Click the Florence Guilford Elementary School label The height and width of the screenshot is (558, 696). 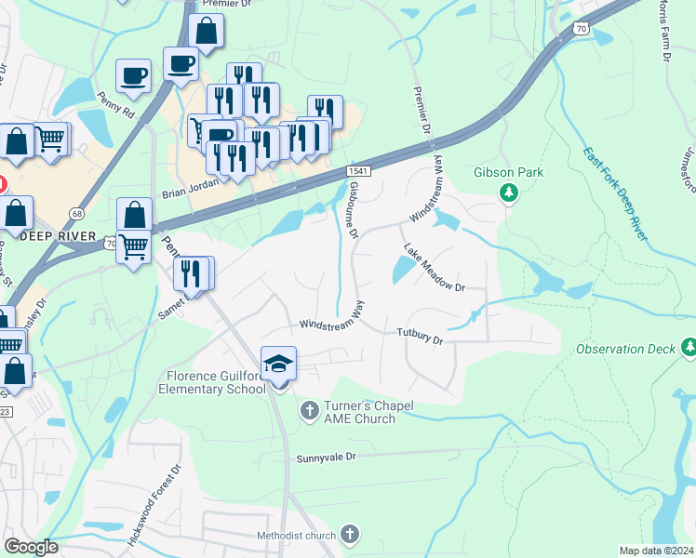(212, 383)
